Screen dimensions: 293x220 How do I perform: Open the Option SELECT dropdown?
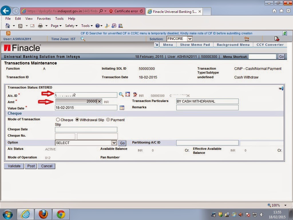click(x=114, y=143)
